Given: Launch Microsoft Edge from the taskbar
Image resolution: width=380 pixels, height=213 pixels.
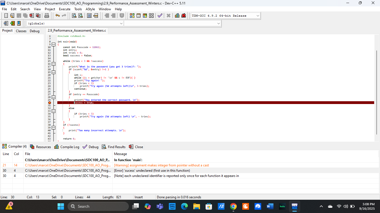Looking at the screenshot, I should [184, 206].
